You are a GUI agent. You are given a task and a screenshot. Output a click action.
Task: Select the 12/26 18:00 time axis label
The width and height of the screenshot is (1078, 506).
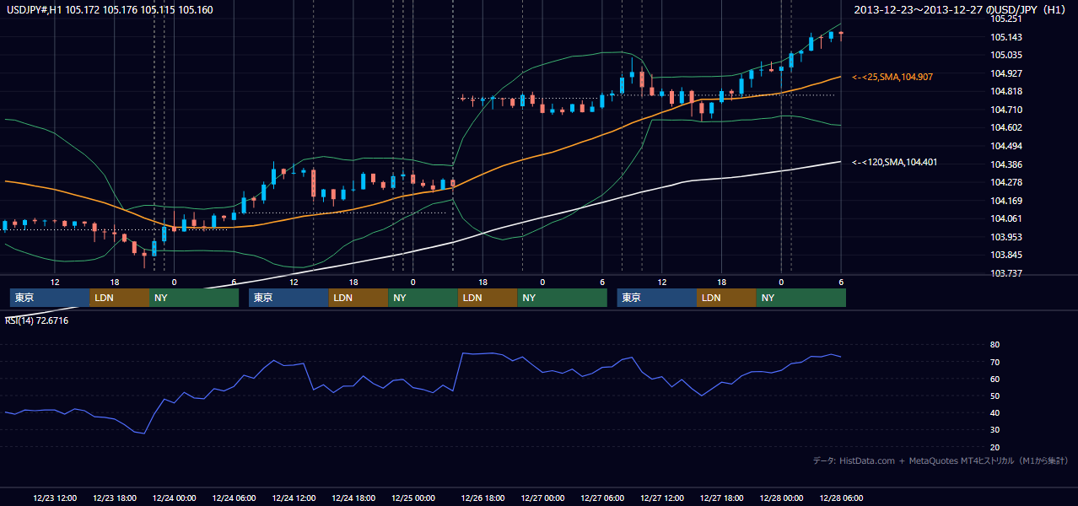(x=483, y=498)
